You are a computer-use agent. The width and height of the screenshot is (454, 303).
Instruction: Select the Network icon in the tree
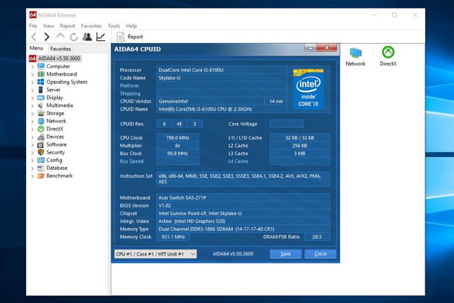coord(41,121)
